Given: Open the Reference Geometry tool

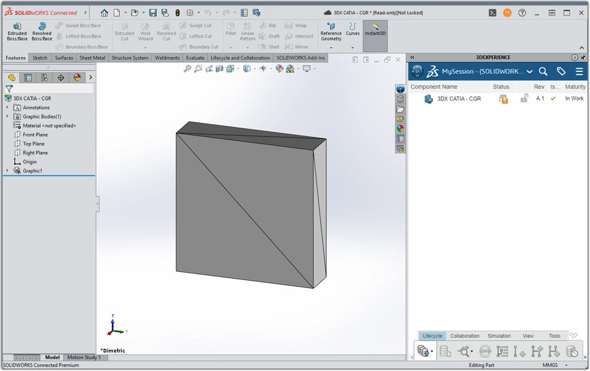Looking at the screenshot, I should (x=331, y=31).
